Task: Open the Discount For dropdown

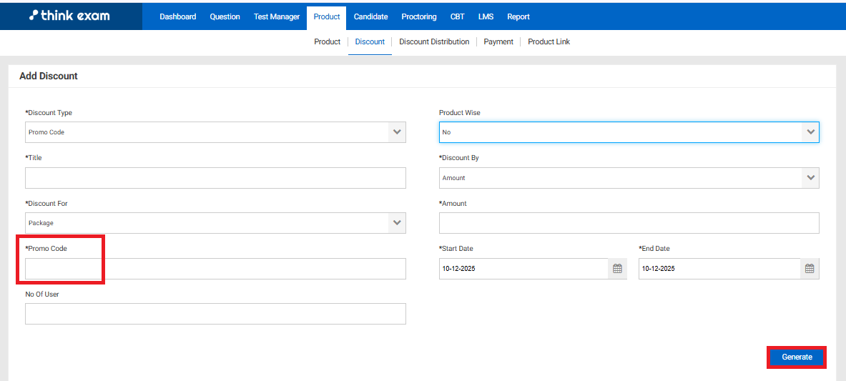Action: coord(397,223)
